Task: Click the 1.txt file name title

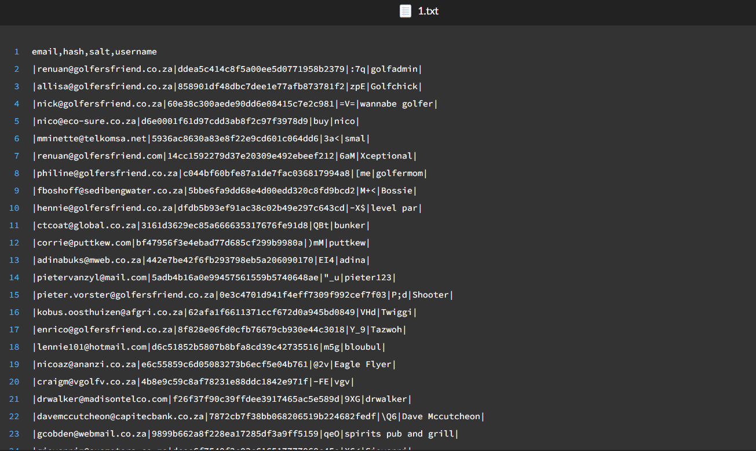Action: click(x=428, y=11)
